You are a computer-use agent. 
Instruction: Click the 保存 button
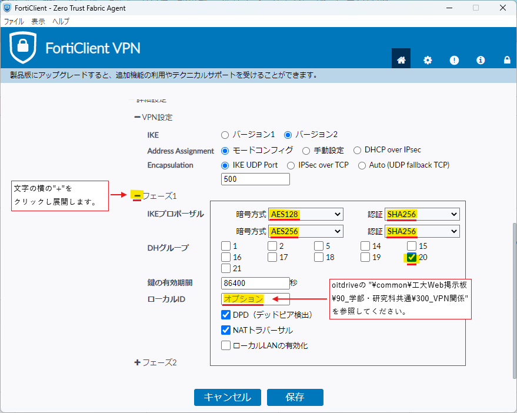click(295, 397)
